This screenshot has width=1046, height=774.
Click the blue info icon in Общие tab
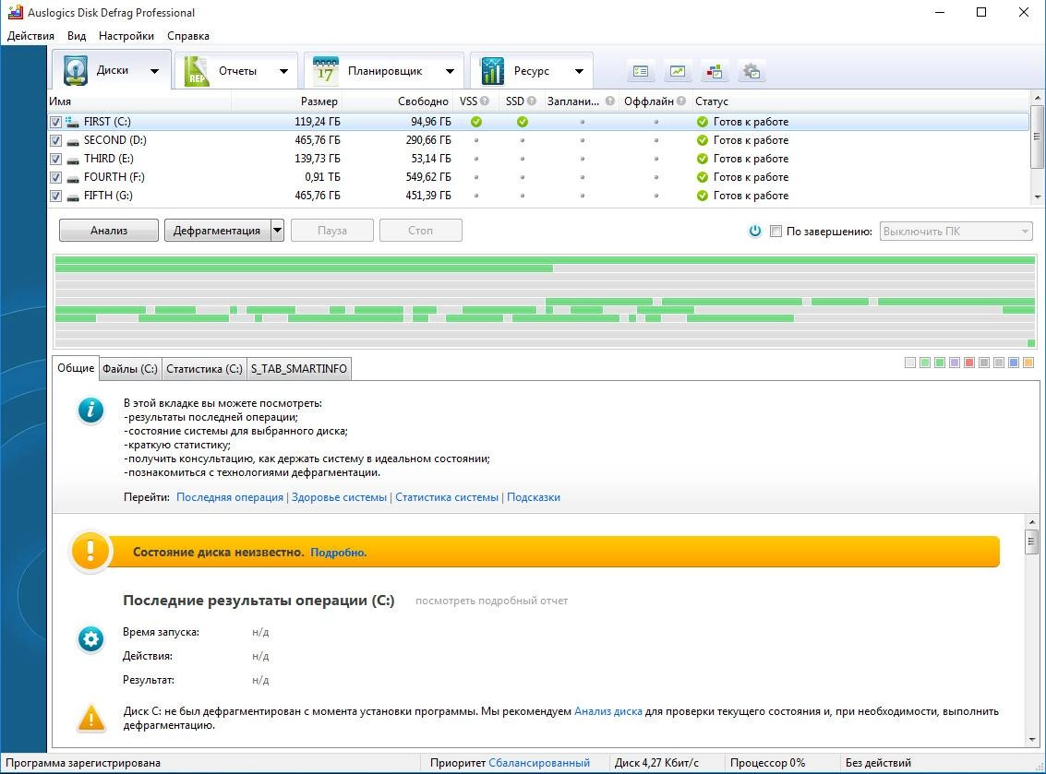(90, 410)
